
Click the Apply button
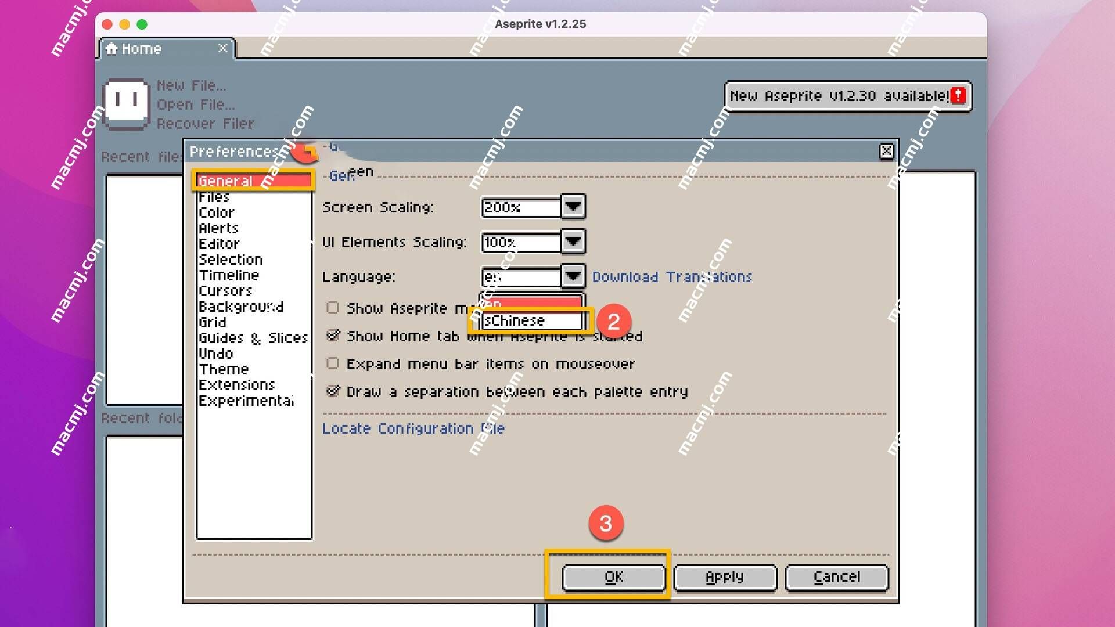[x=725, y=577]
